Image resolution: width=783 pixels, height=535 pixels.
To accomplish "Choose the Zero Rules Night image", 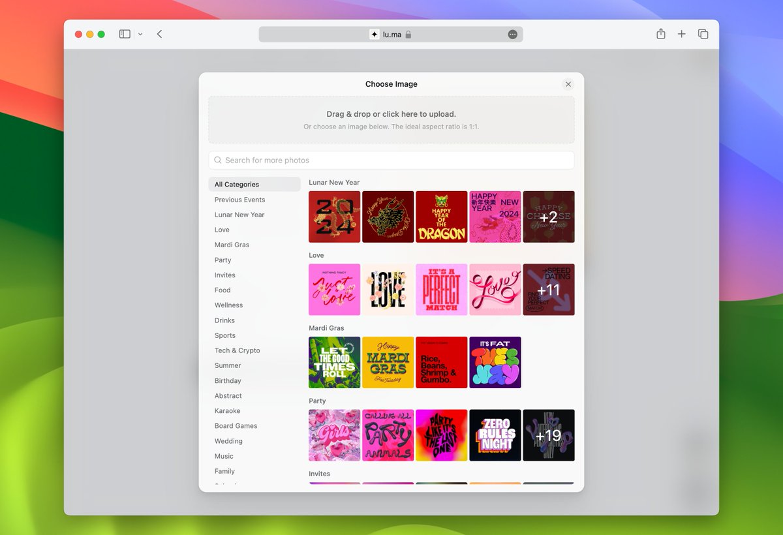I will (x=495, y=435).
